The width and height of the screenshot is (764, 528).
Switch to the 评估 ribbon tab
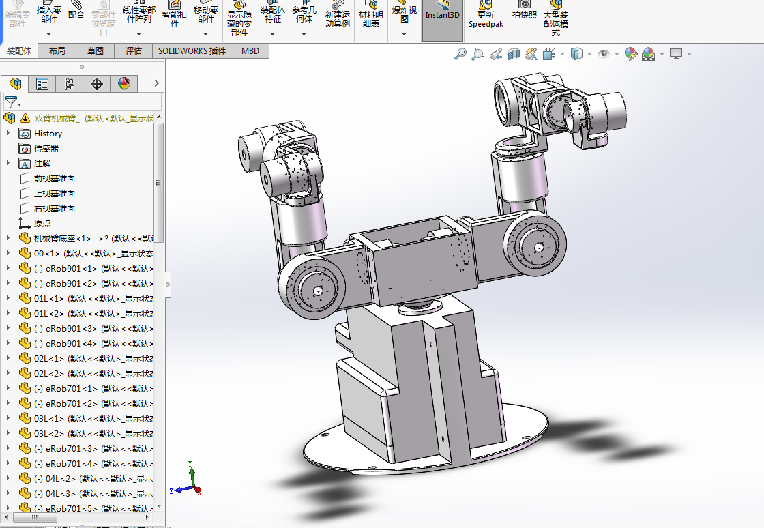(134, 50)
